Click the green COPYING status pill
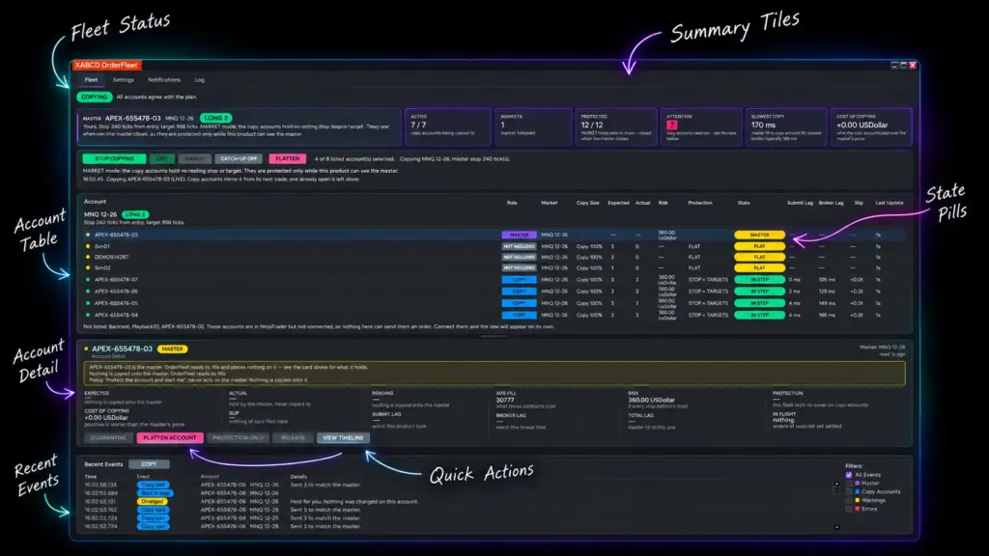989x556 pixels. pyautogui.click(x=95, y=97)
